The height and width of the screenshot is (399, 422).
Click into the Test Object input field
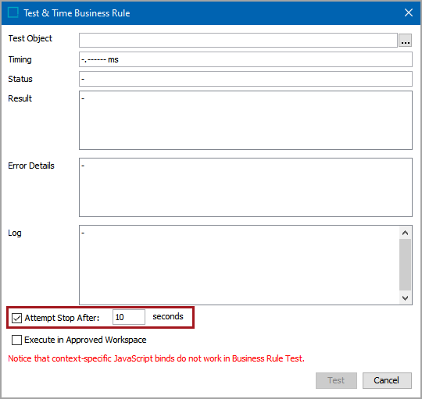(x=238, y=41)
